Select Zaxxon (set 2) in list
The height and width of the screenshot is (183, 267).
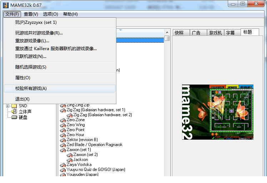point(85,155)
